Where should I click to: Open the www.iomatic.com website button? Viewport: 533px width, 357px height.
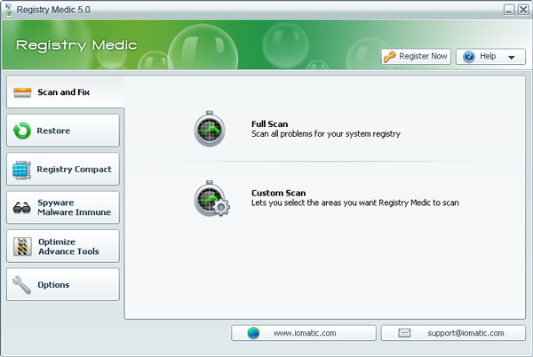pyautogui.click(x=304, y=333)
